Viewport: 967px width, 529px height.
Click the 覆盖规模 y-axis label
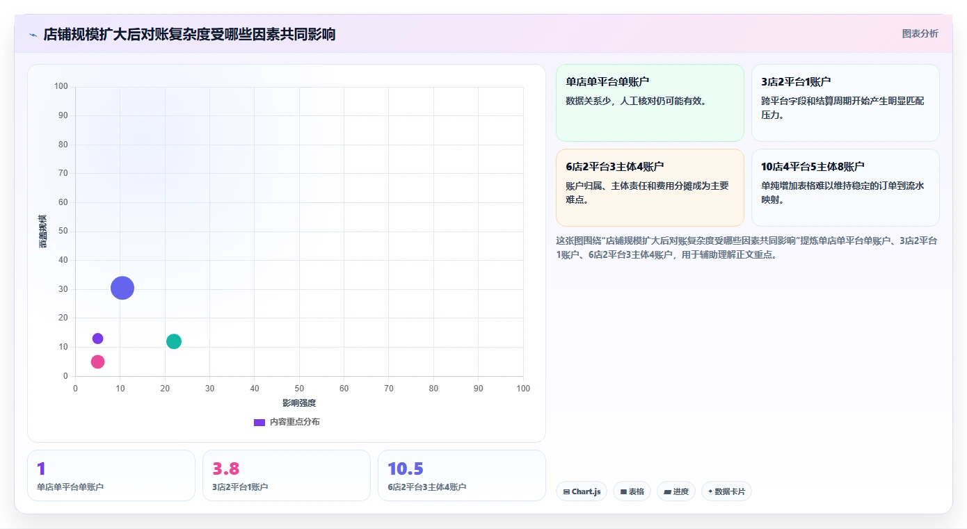click(x=43, y=231)
